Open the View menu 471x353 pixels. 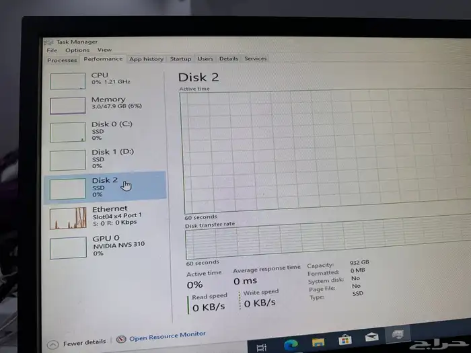104,50
